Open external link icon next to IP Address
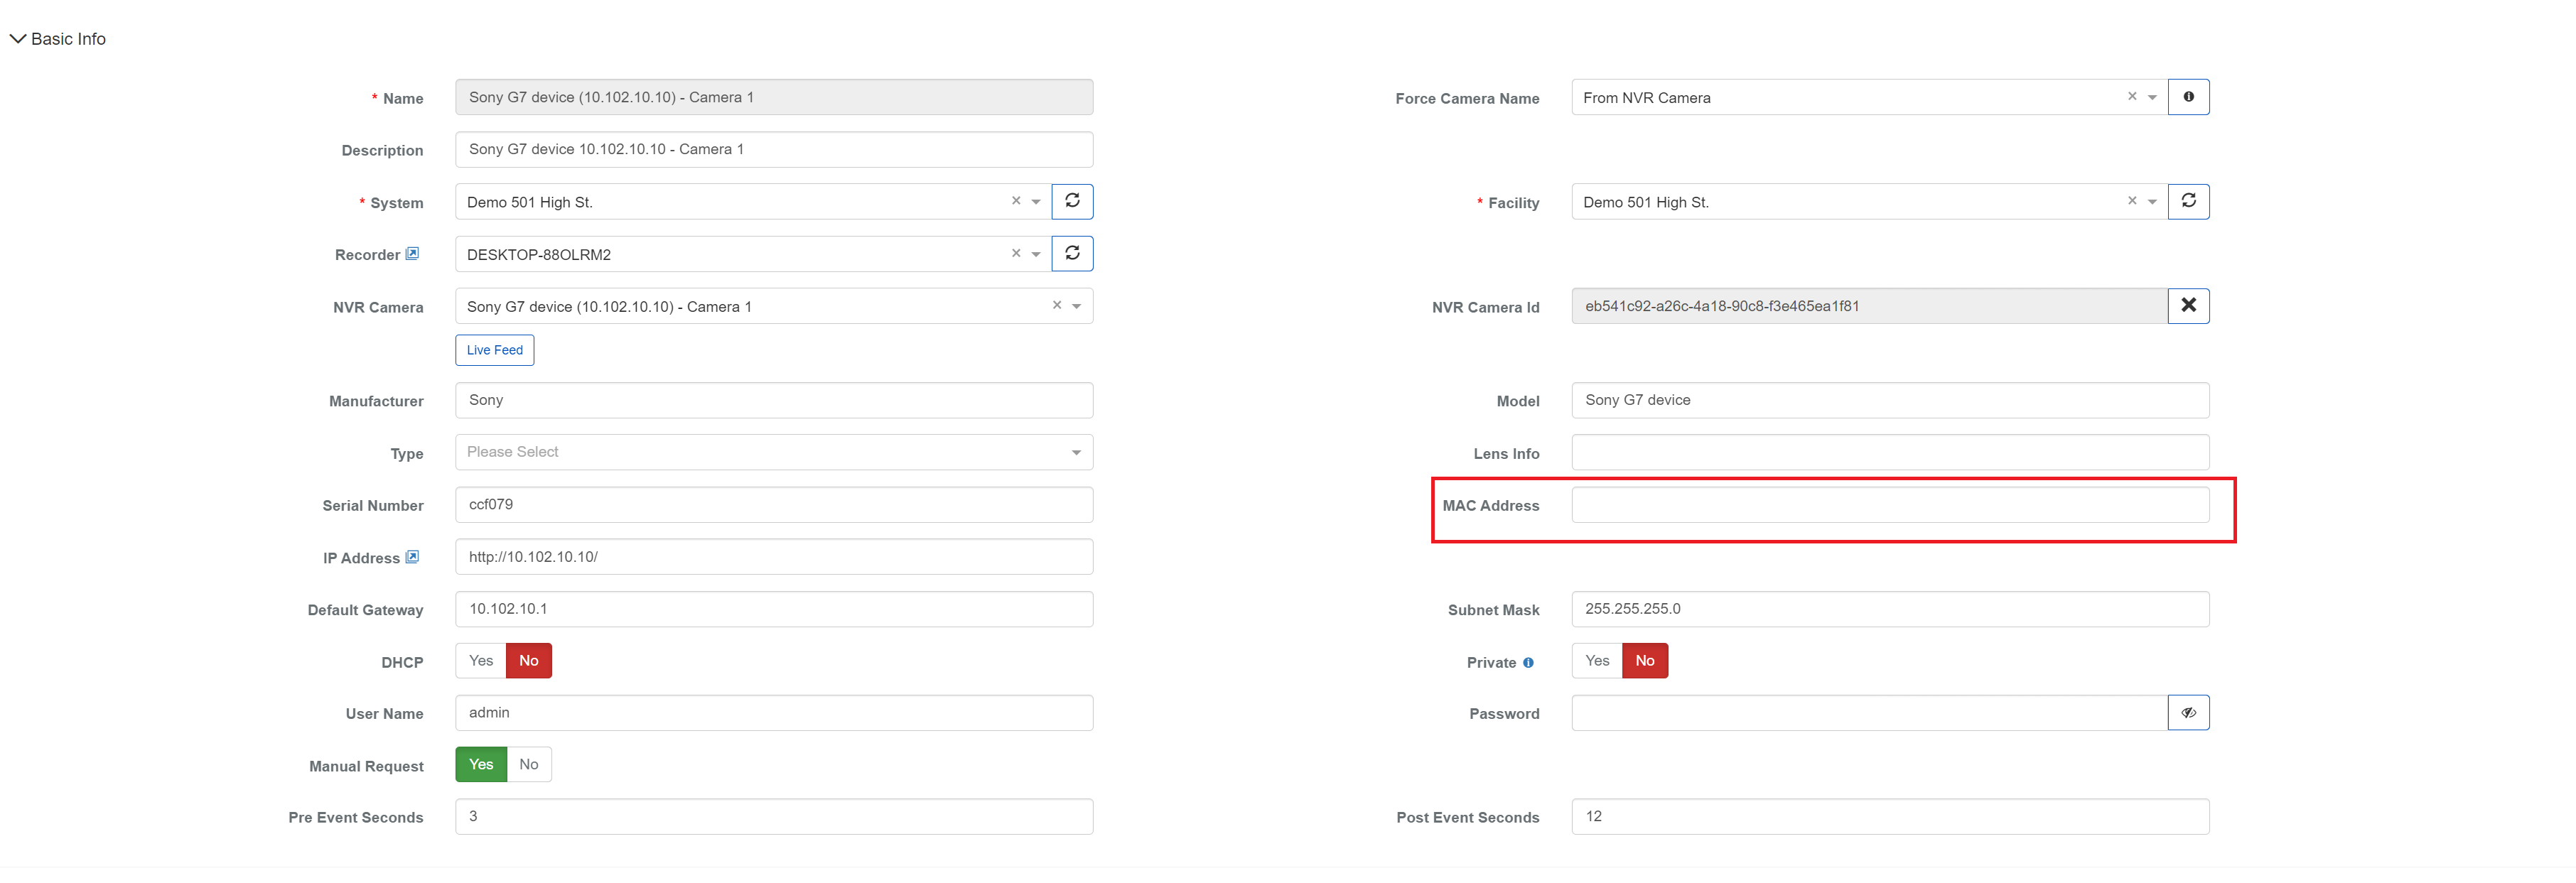The height and width of the screenshot is (883, 2576). tap(412, 557)
